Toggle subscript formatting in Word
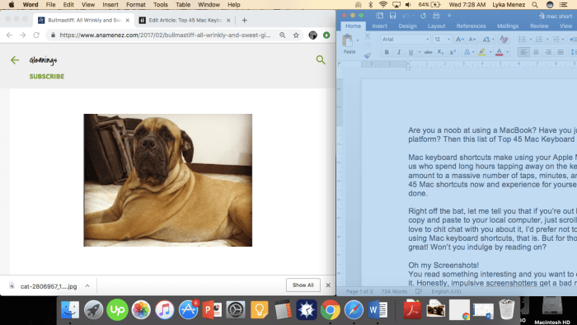 pos(440,52)
